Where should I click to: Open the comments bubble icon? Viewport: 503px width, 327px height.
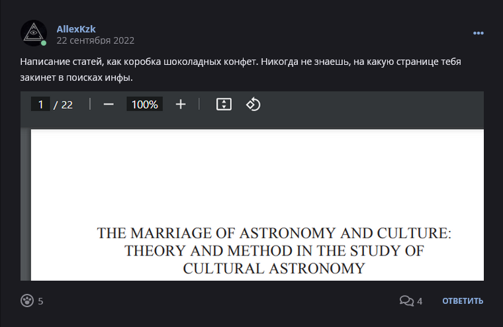click(x=406, y=301)
